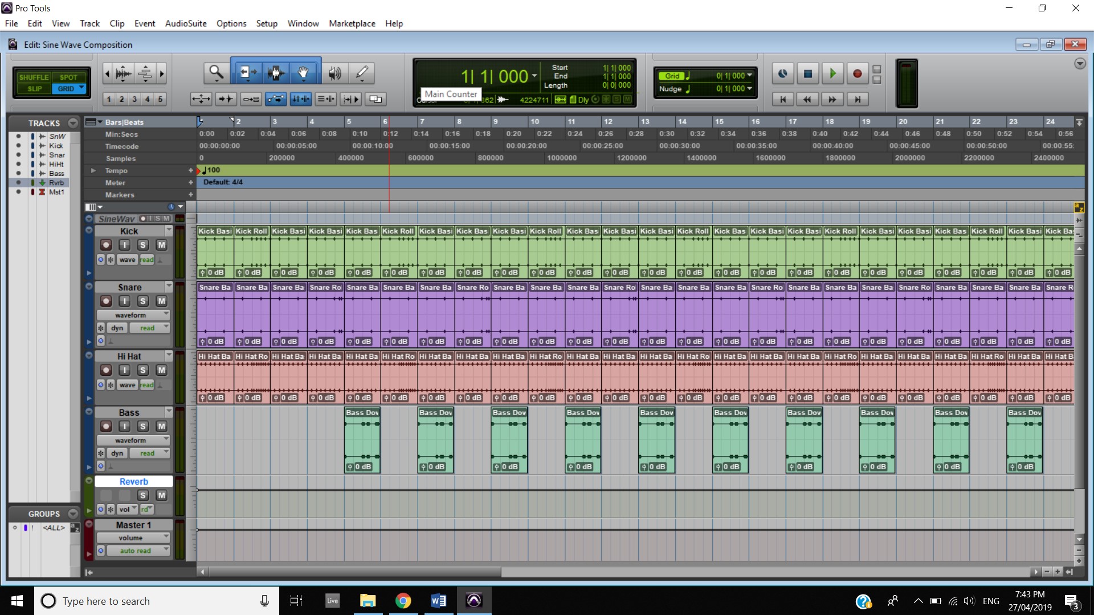This screenshot has height=615, width=1094.
Task: Select the Pencil tool
Action: point(362,73)
